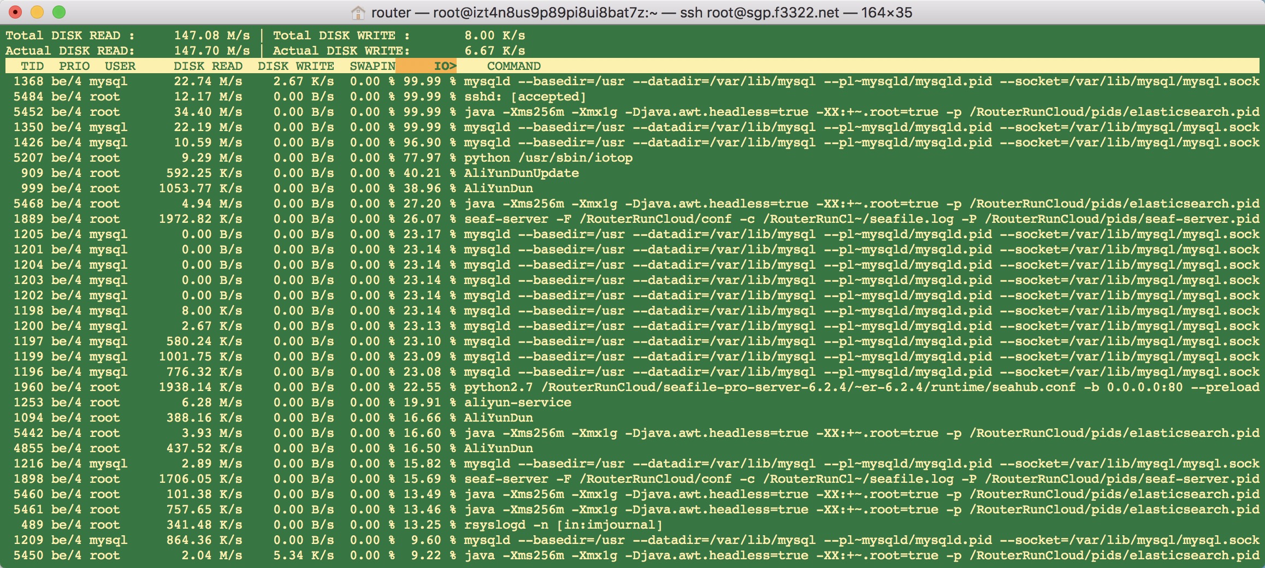Click the 9.22 % IO value
1265x568 pixels.
point(434,555)
